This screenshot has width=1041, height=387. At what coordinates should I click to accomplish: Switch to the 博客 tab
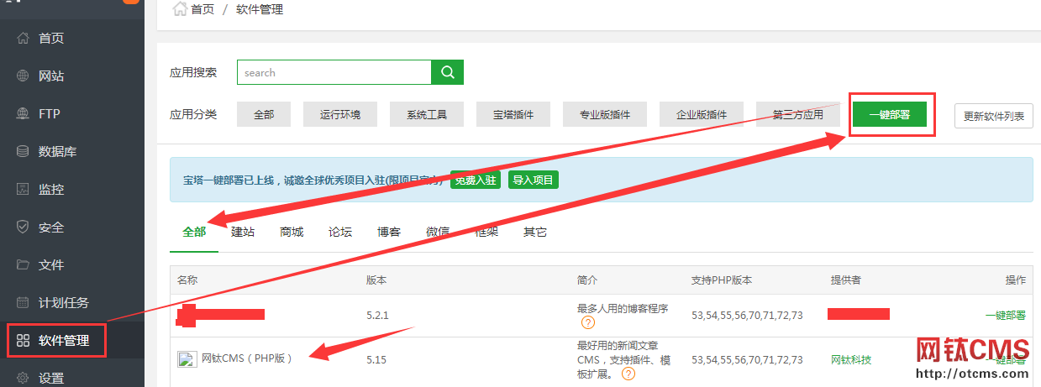point(389,232)
